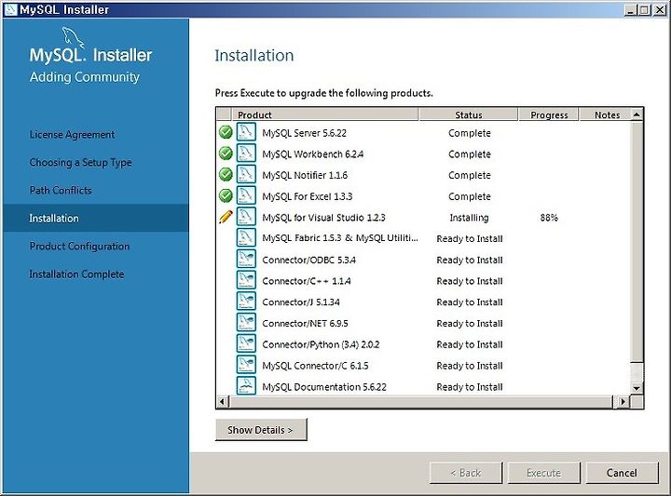Click green checkmark beside MySQL For Excel
The width and height of the screenshot is (671, 496).
[226, 195]
